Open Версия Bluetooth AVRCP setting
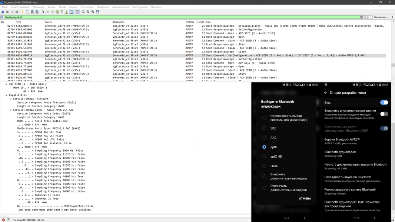 point(356,141)
